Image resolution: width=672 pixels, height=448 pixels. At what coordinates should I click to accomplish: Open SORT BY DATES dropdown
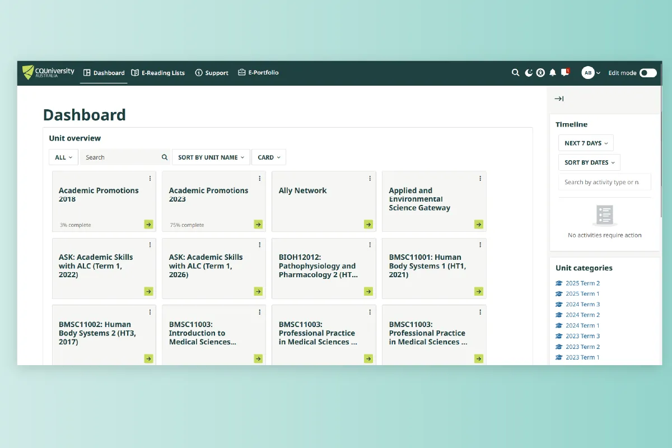[589, 162]
